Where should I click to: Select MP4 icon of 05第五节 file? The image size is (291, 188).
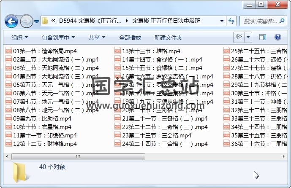pyautogui.click(x=8, y=85)
